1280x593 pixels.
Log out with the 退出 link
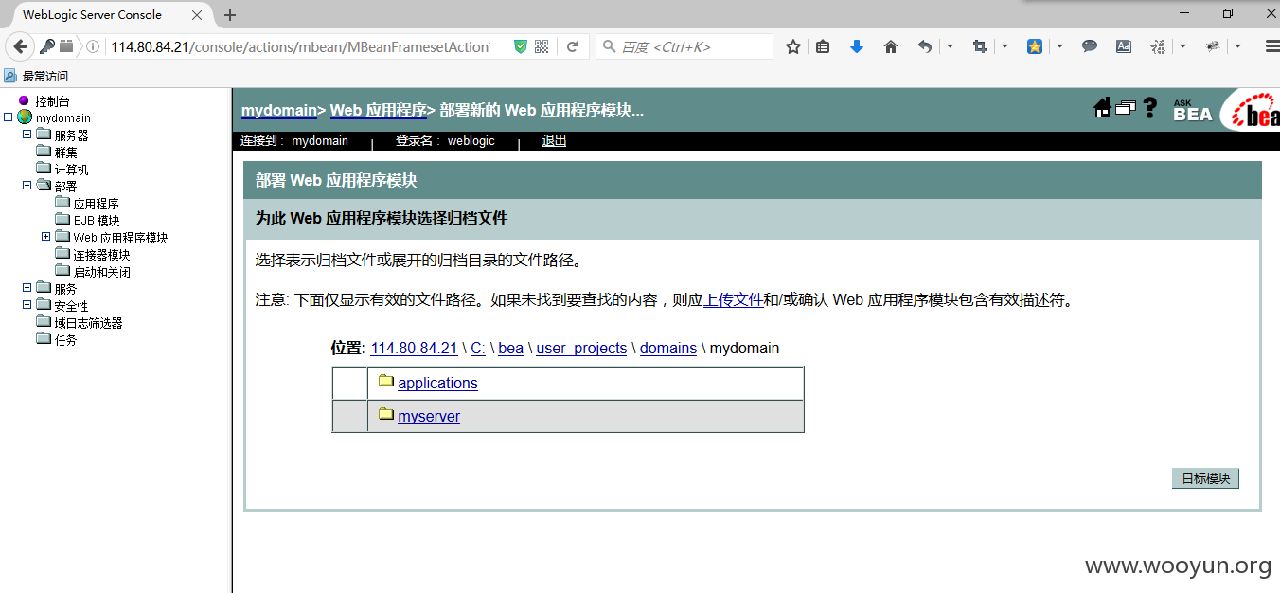pos(554,141)
